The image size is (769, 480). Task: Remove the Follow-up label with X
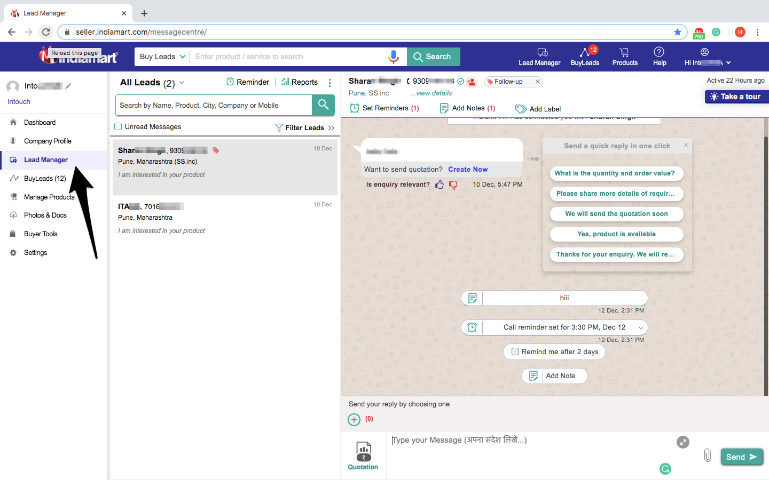pyautogui.click(x=538, y=82)
